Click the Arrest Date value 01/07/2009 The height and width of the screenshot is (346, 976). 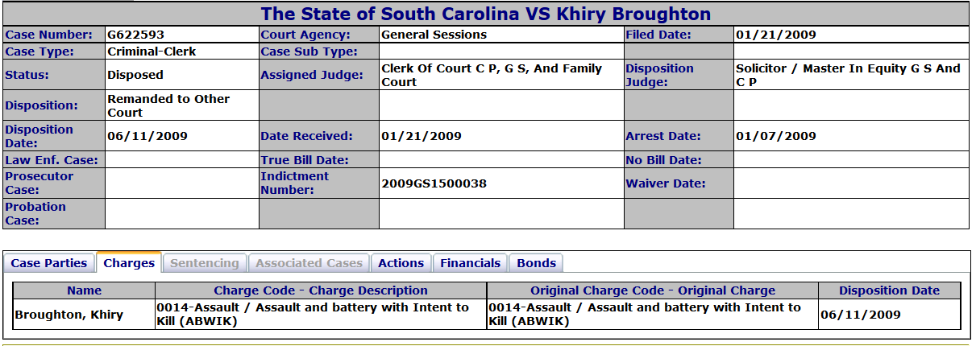pos(776,136)
